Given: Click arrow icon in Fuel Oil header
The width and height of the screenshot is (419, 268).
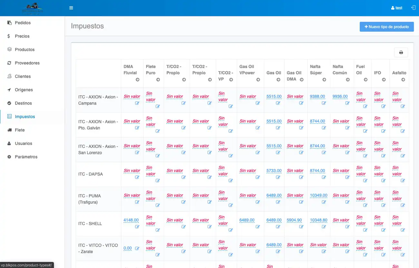Looking at the screenshot, I should point(365,80).
